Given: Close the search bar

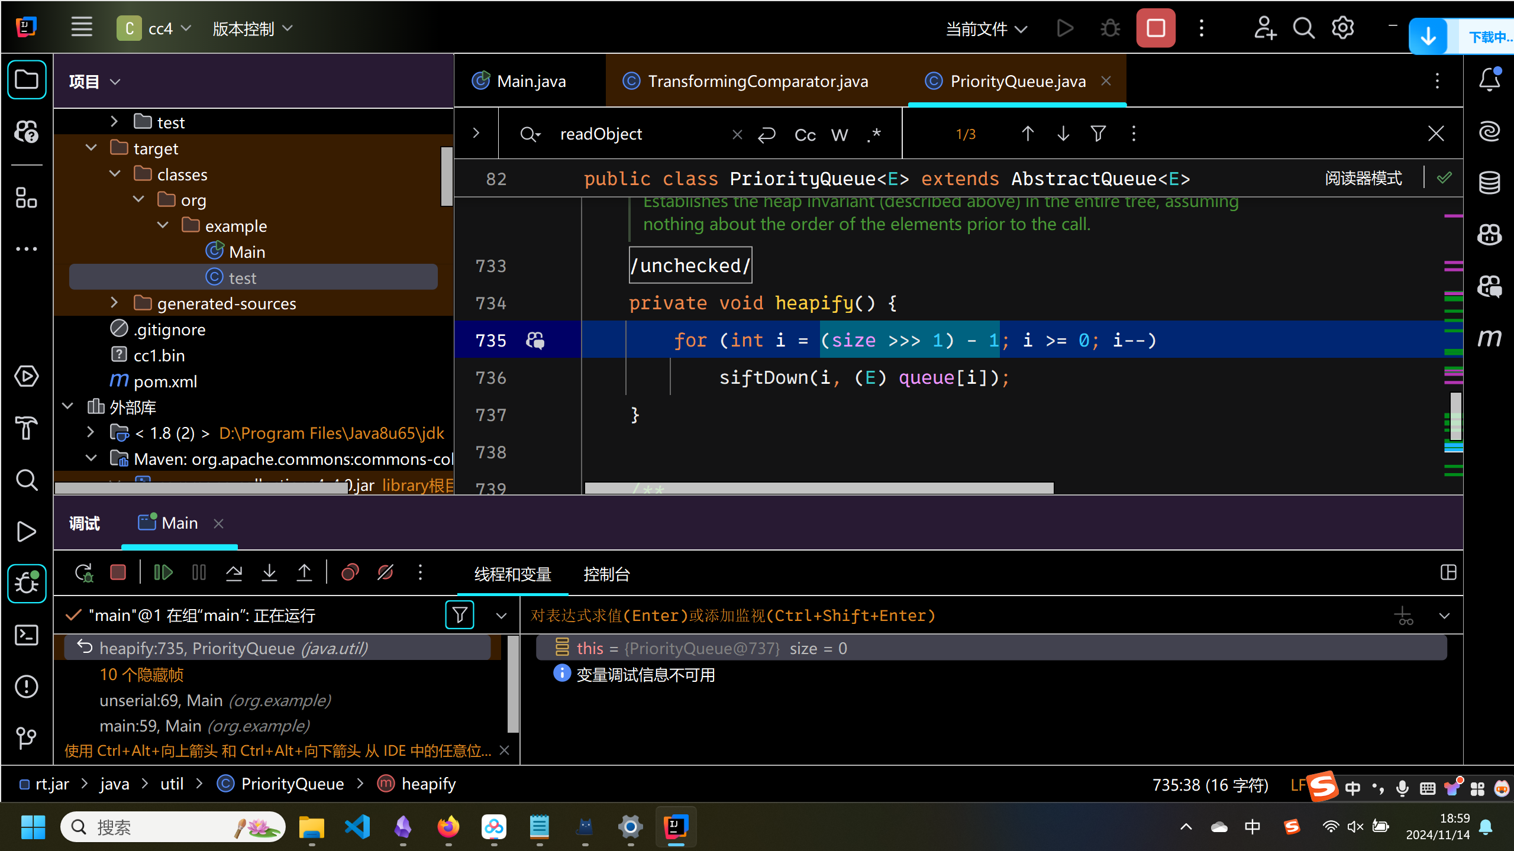Looking at the screenshot, I should pyautogui.click(x=1436, y=134).
